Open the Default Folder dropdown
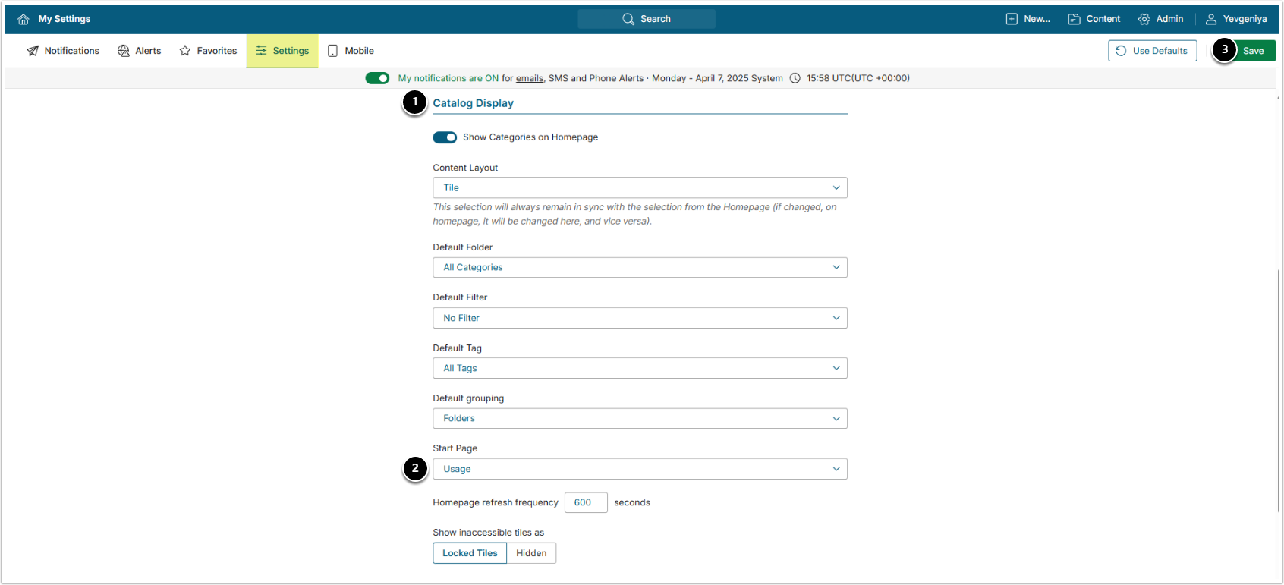Viewport: 1284px width, 585px height. 639,267
